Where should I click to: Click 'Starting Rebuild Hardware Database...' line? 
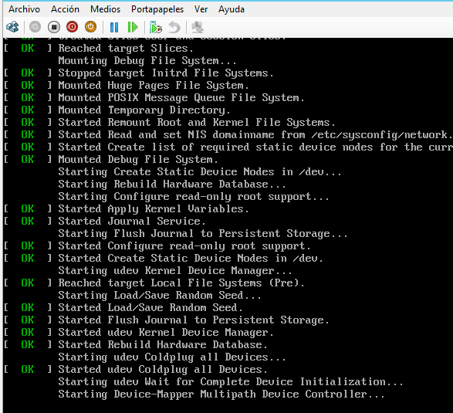172,184
